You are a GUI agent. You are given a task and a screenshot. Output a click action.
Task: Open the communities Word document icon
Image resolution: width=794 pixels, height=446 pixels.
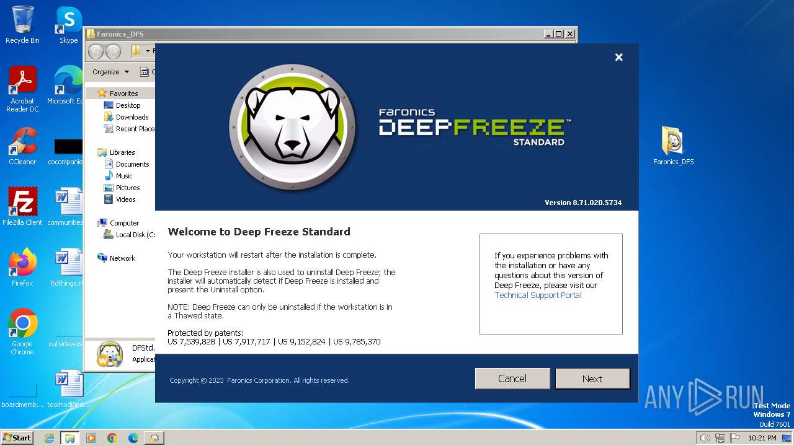(x=65, y=206)
